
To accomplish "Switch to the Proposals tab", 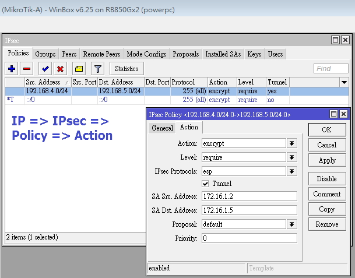I will click(x=186, y=54).
